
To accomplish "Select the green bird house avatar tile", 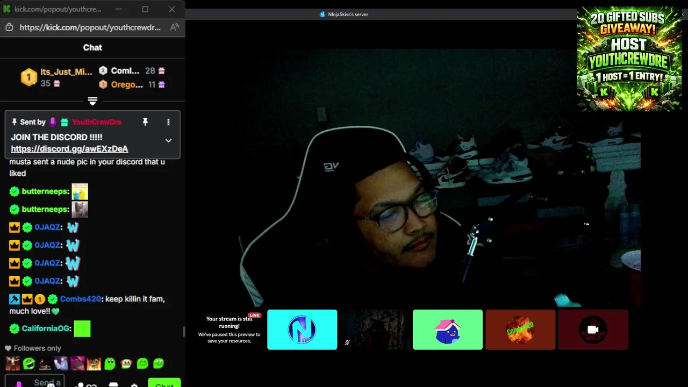I will (x=448, y=329).
